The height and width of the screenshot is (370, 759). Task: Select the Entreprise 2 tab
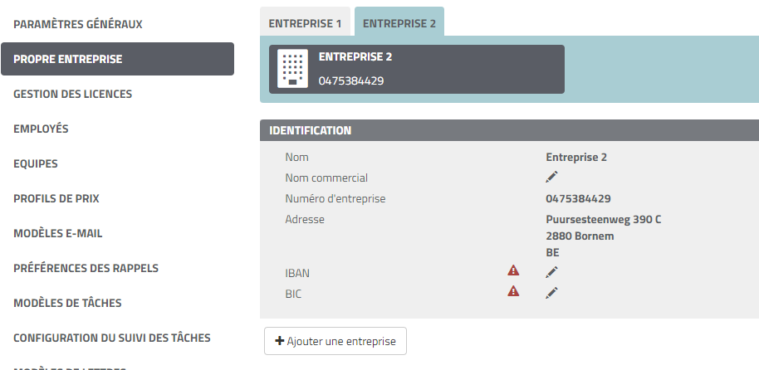pyautogui.click(x=399, y=22)
